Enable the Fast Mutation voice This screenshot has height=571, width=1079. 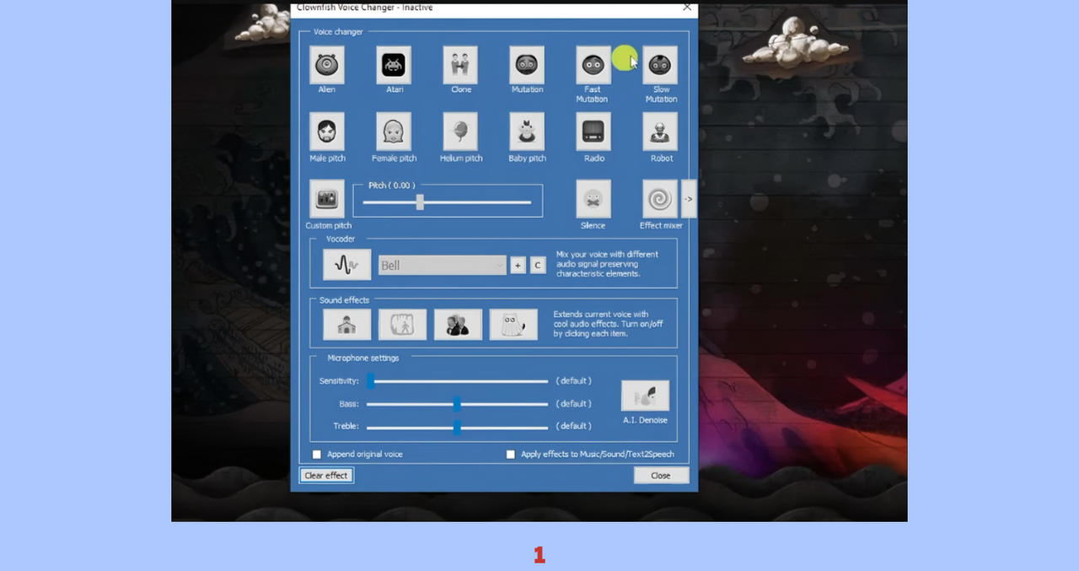coord(593,65)
